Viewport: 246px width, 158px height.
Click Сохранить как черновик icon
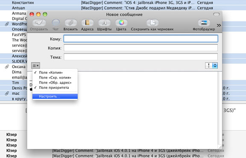[152, 23]
